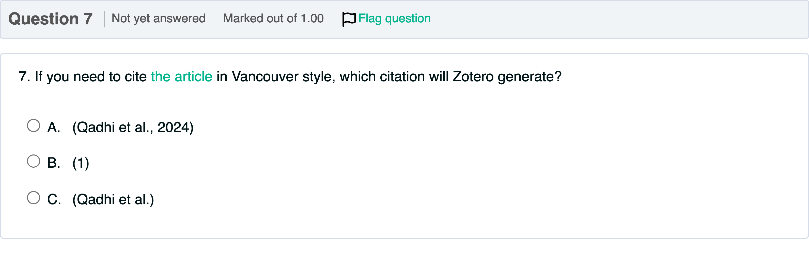Select the radio button for option C
This screenshot has width=809, height=253.
tap(34, 198)
